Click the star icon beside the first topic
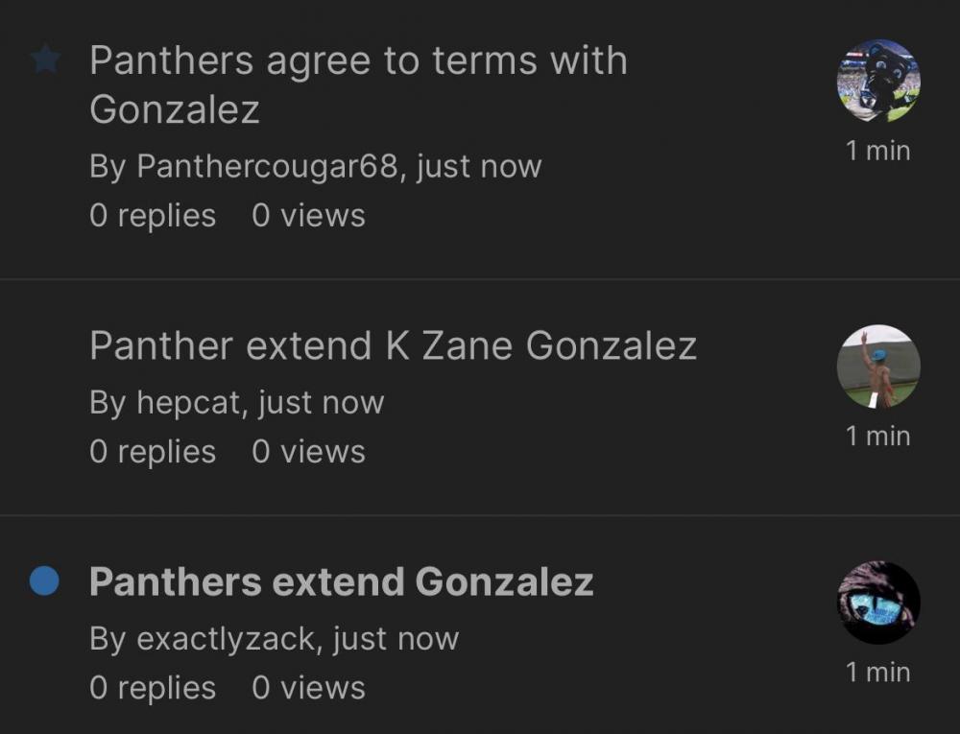960x734 pixels. pos(45,60)
